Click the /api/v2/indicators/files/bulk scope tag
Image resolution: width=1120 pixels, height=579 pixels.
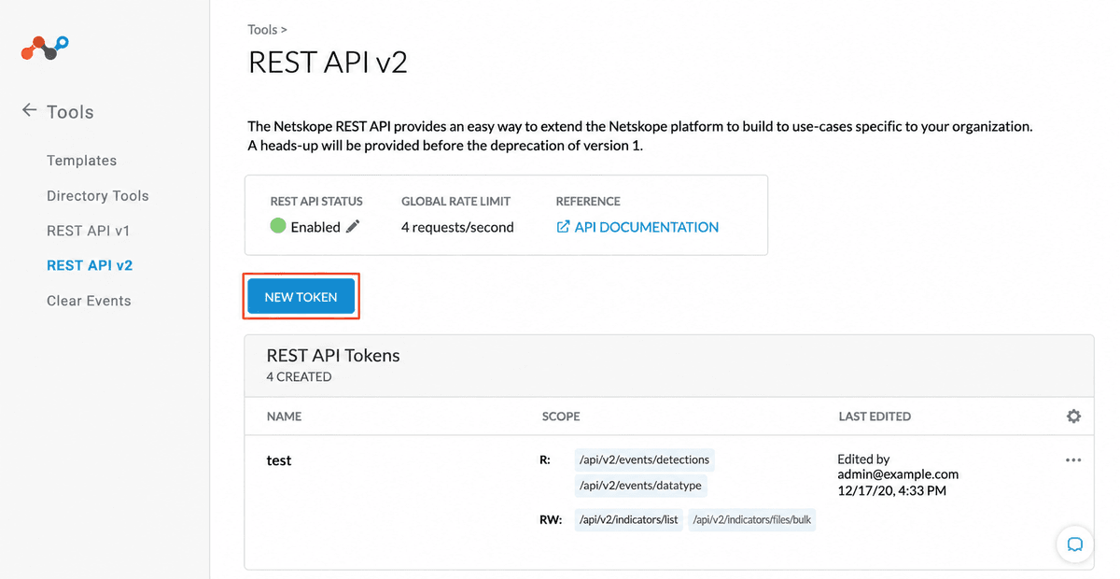[752, 520]
